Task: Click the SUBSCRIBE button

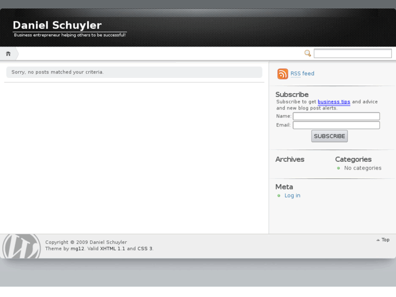Action: [x=330, y=136]
